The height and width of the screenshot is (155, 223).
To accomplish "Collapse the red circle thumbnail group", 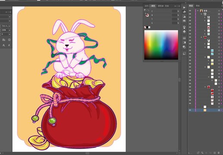I will pyautogui.click(x=201, y=37).
